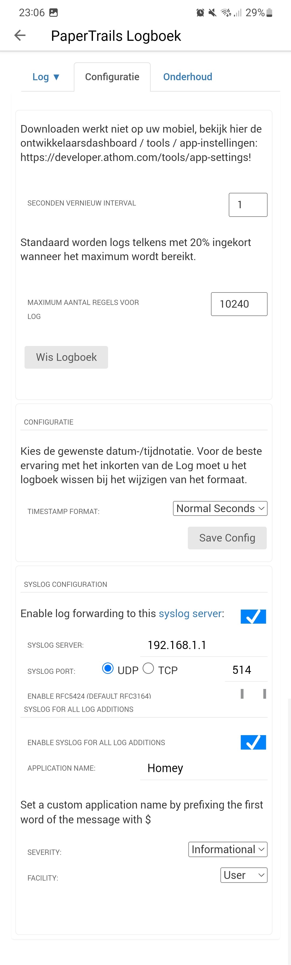Uncheck Enable syslog for all log additions
Screen dimensions: 291x965
[x=253, y=742]
